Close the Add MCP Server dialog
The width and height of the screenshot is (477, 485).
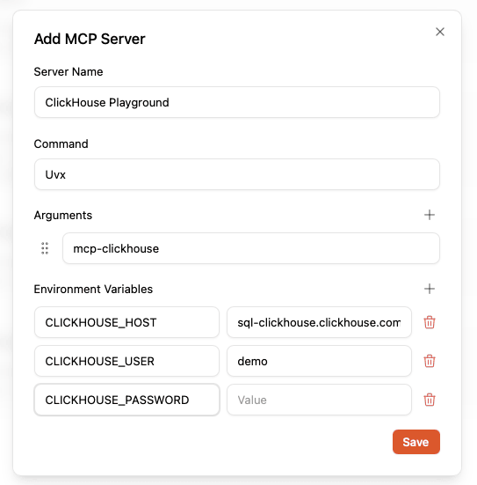(439, 32)
